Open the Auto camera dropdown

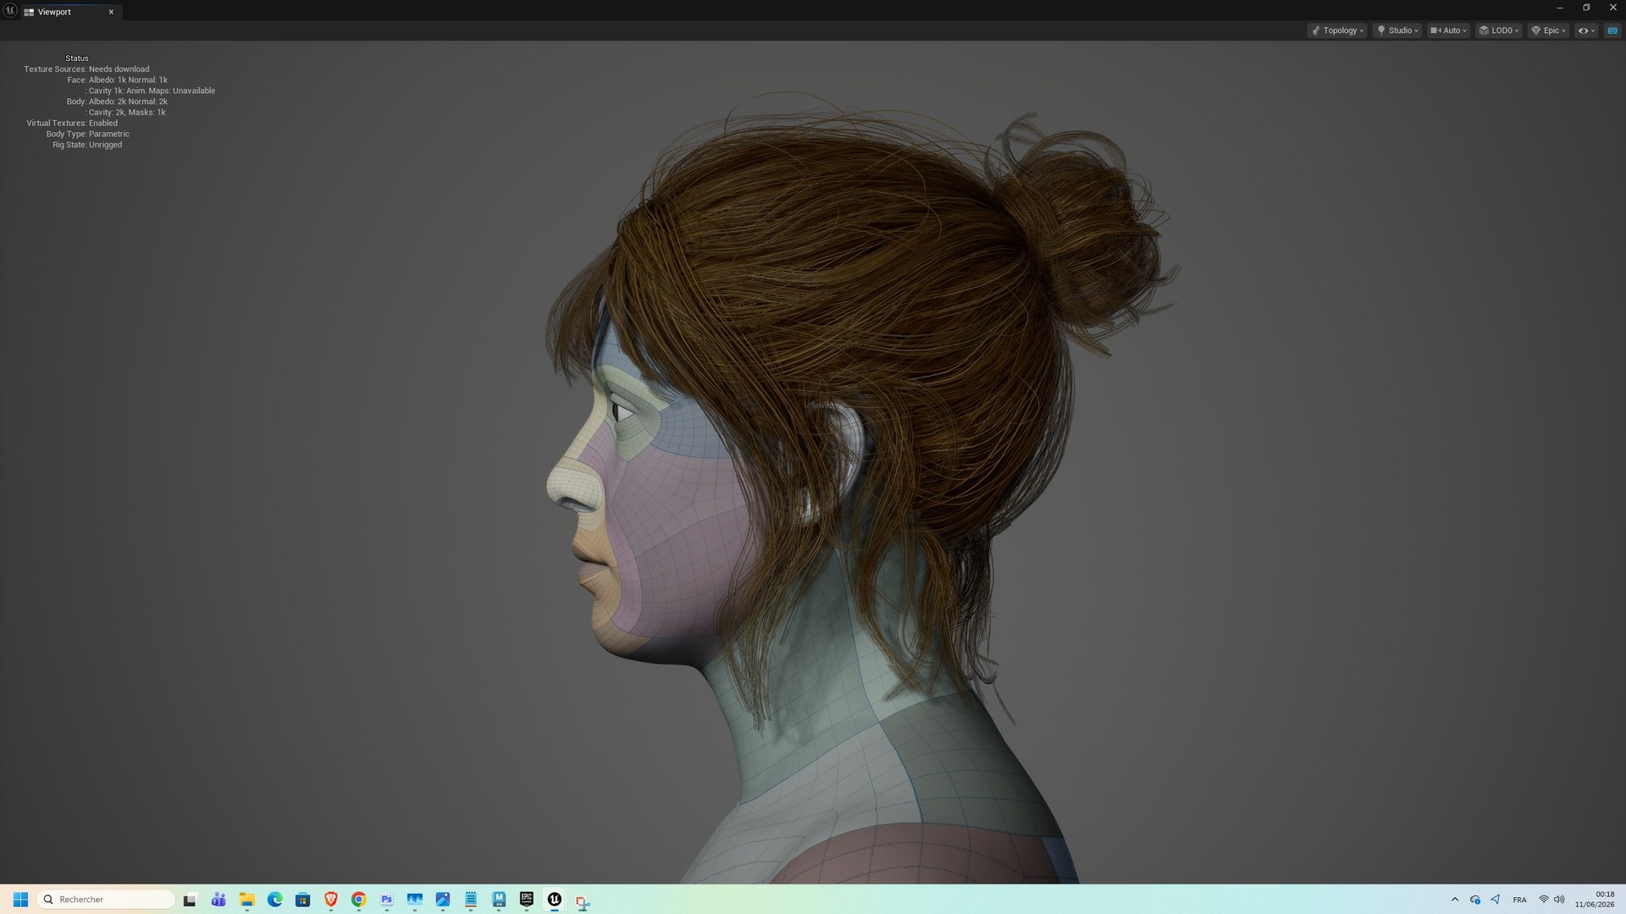pos(1448,30)
